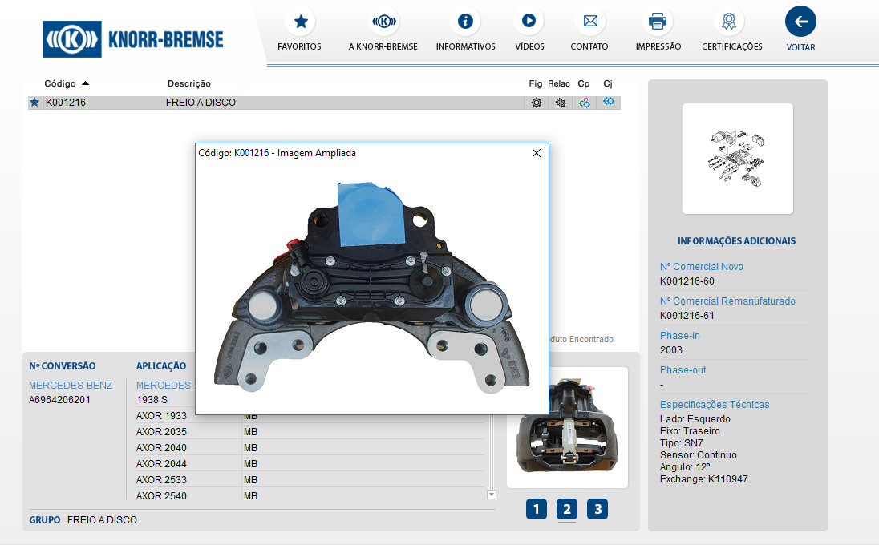Viewport: 879px width, 545px height.
Task: Open the Favoritos star icon
Action: click(300, 22)
